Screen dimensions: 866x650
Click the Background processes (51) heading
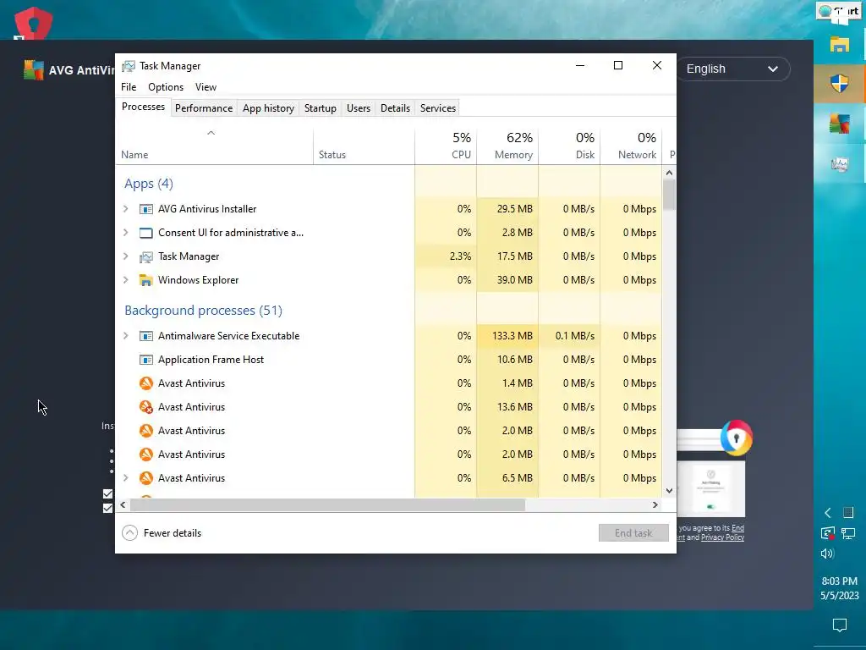(x=203, y=311)
